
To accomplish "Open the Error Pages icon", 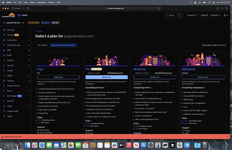I will click(4, 96).
